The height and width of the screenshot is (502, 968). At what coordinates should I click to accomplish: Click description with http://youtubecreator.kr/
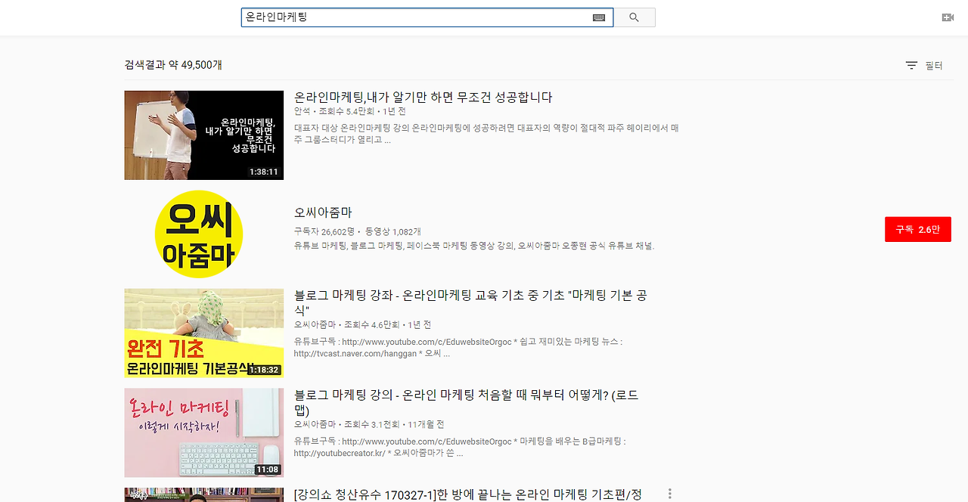(x=460, y=447)
